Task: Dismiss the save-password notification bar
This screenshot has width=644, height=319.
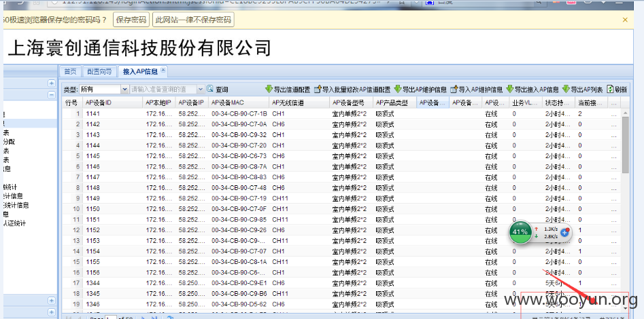Action: (625, 20)
